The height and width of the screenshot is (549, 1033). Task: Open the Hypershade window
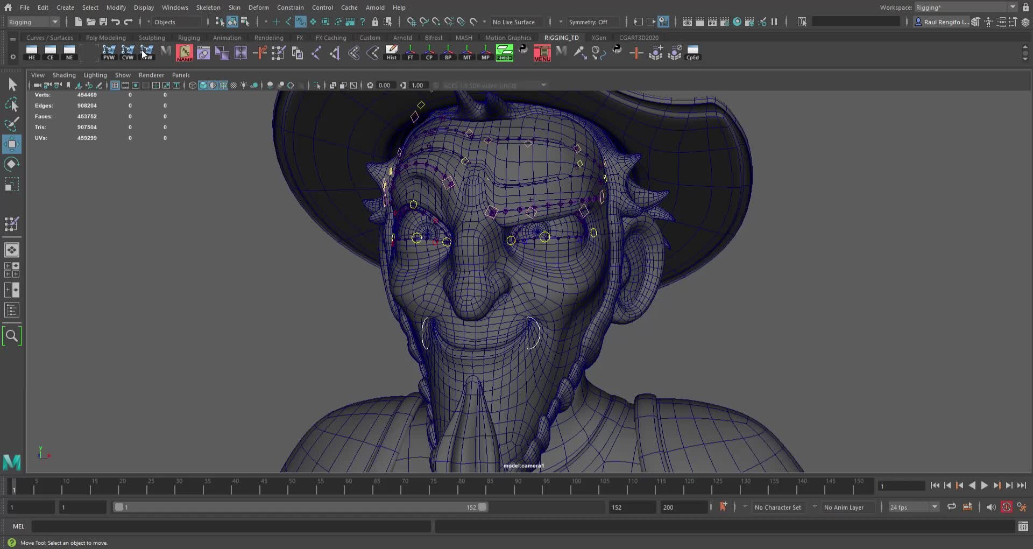pos(738,22)
